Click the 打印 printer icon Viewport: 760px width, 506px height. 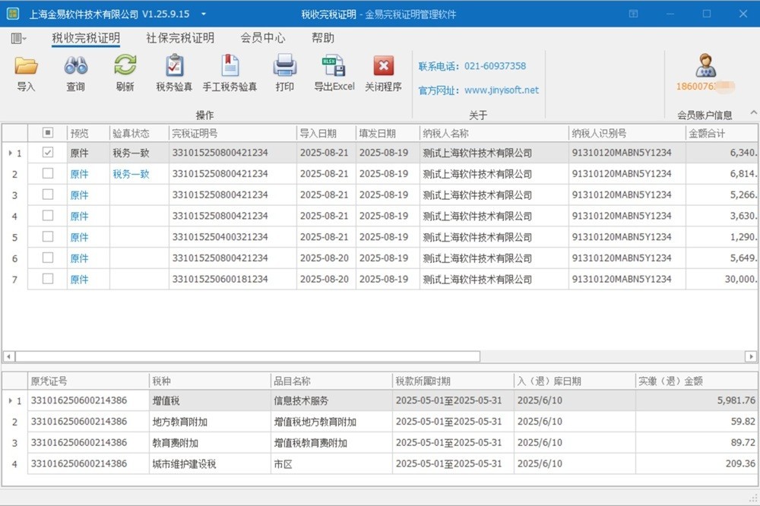pos(285,67)
